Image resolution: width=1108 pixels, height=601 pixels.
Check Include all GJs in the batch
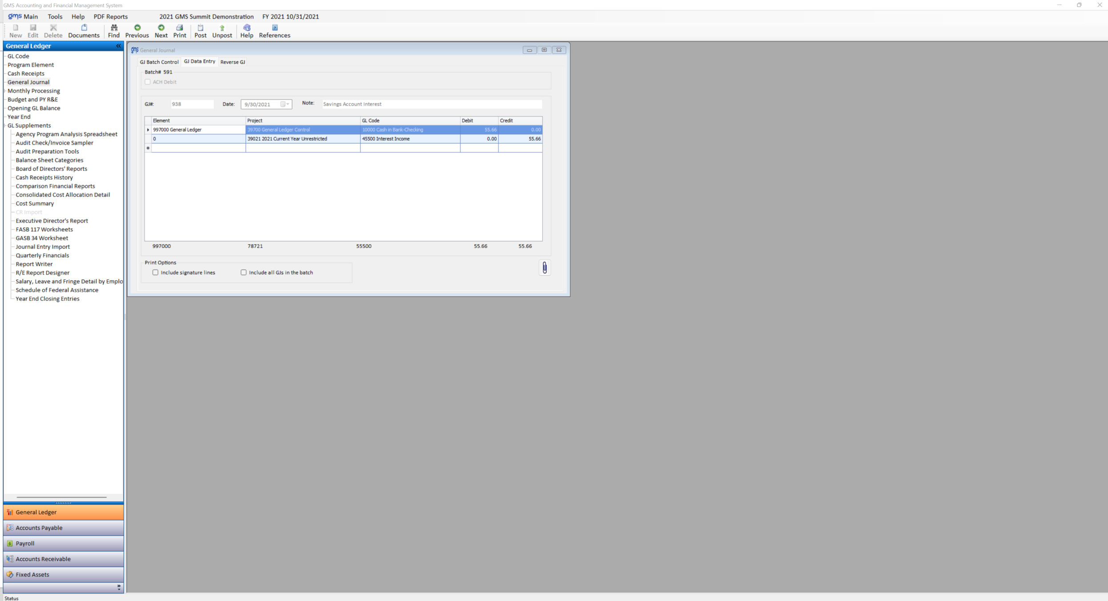tap(243, 272)
